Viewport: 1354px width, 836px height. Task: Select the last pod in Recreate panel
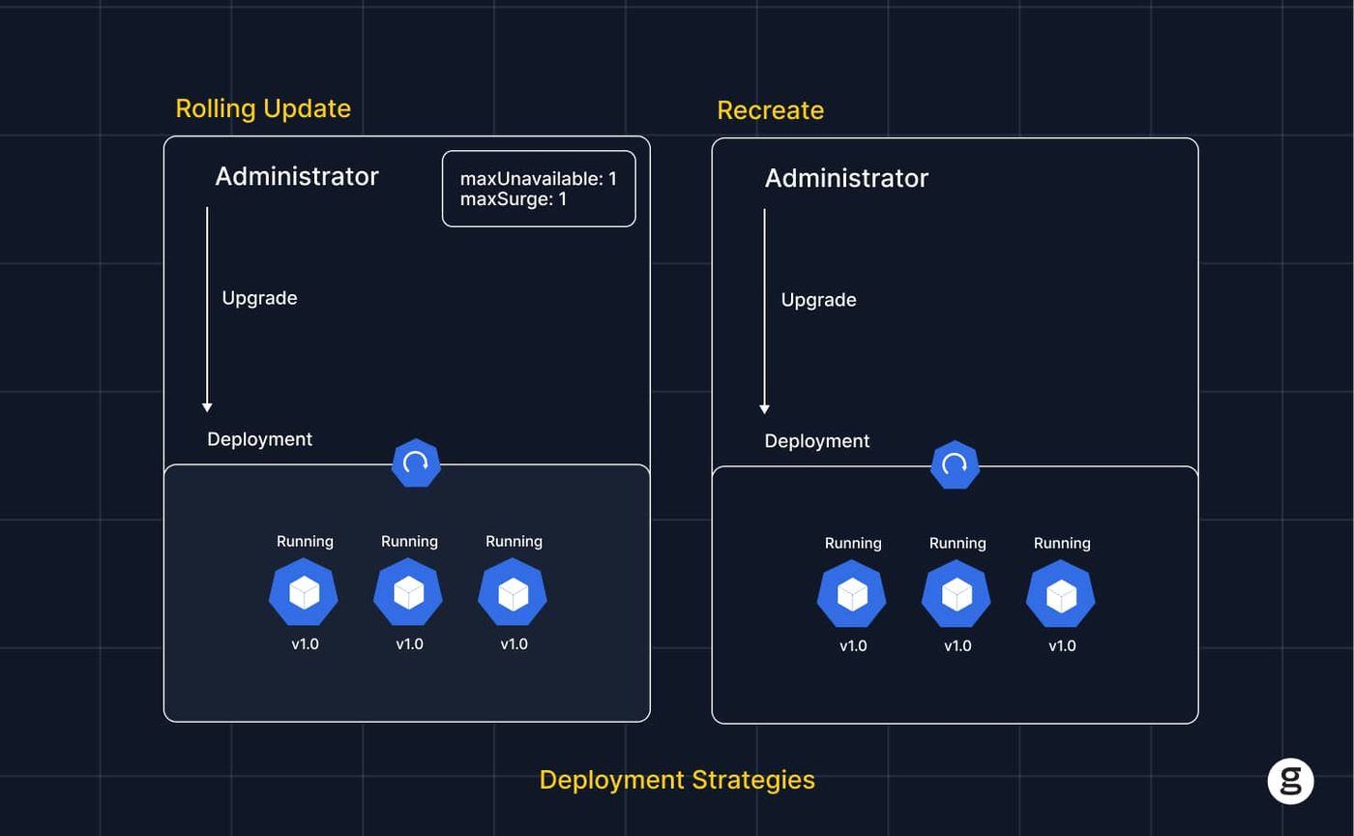coord(1061,594)
